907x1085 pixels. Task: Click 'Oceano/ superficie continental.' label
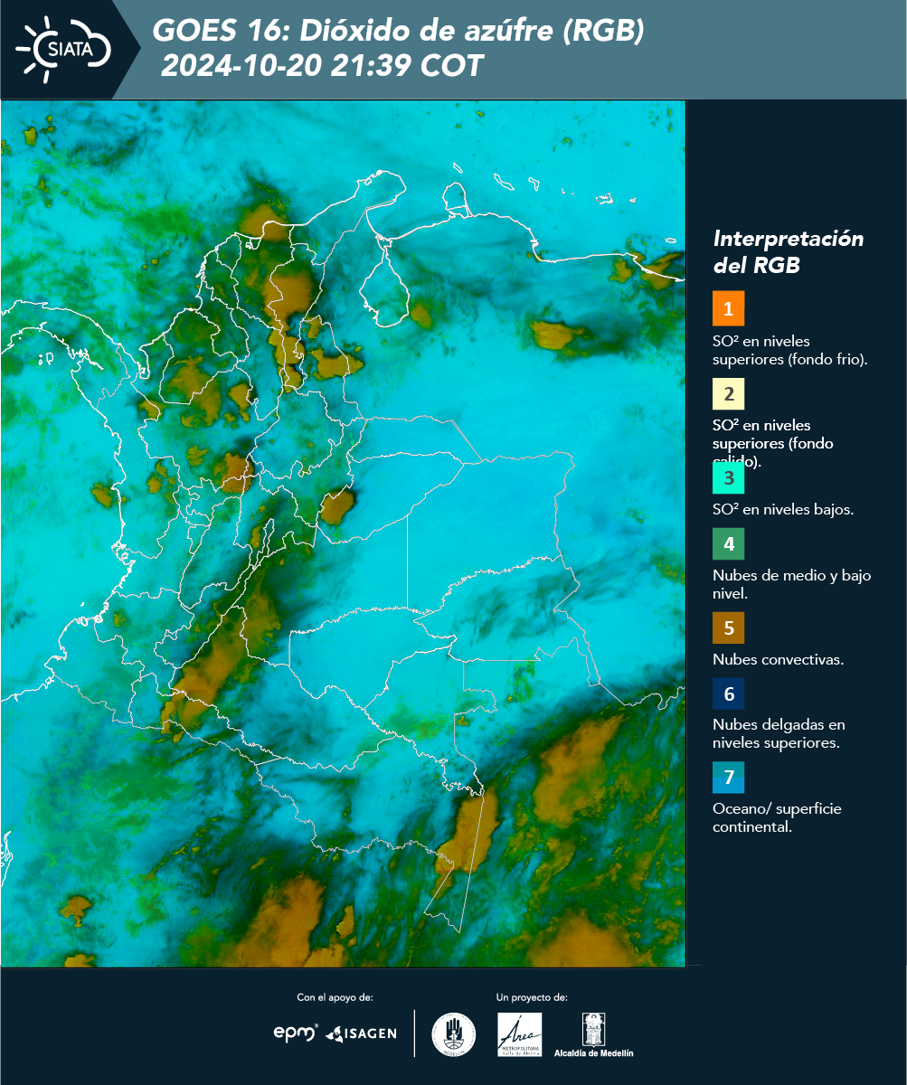tap(777, 817)
